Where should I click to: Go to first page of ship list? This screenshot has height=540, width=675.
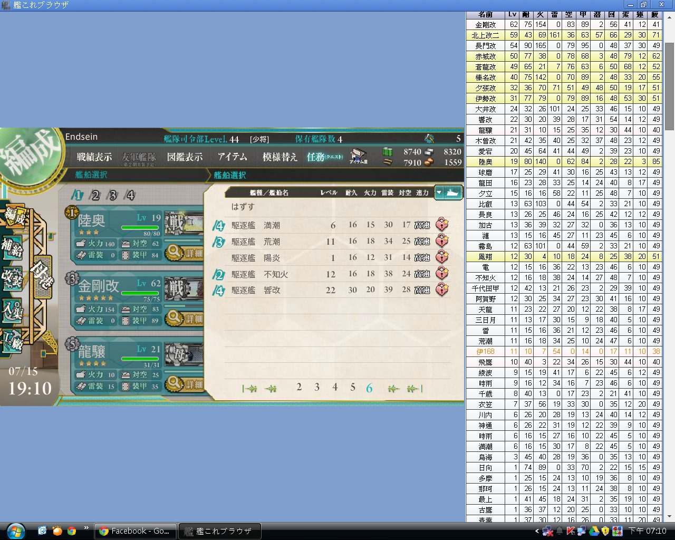click(249, 389)
